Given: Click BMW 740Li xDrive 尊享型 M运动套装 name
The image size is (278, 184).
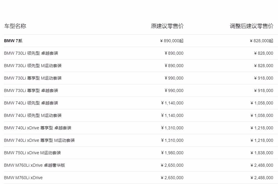Looking at the screenshot, I should 39,141.
